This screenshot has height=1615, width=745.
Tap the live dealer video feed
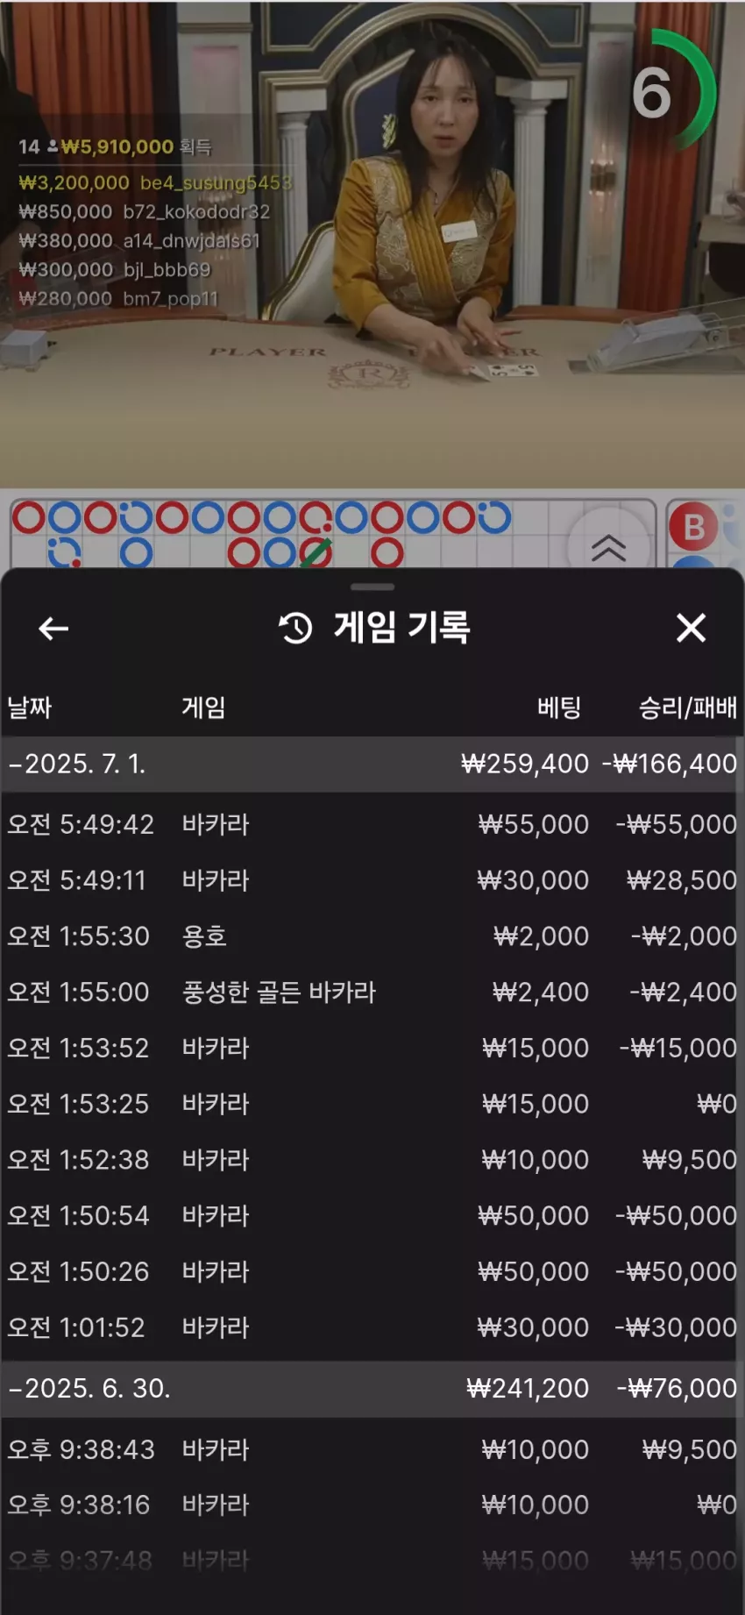pyautogui.click(x=372, y=244)
